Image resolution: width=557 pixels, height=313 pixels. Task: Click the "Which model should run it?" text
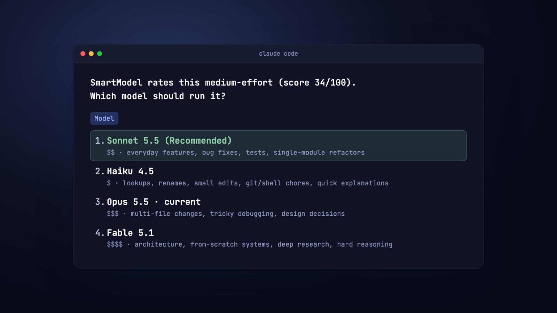158,96
